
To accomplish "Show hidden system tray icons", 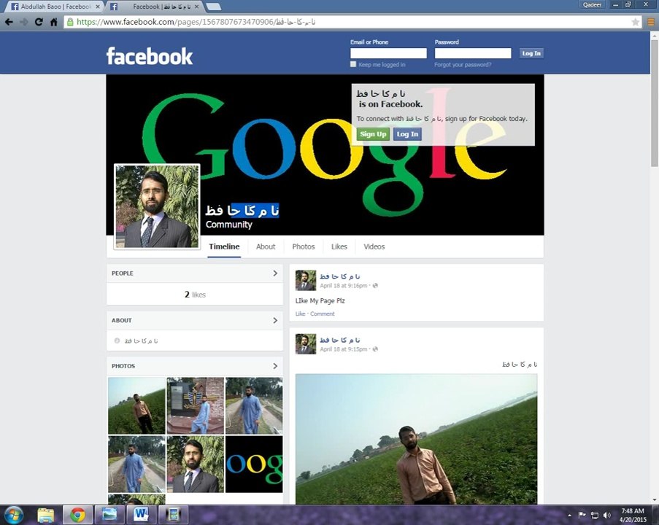I will [x=569, y=516].
